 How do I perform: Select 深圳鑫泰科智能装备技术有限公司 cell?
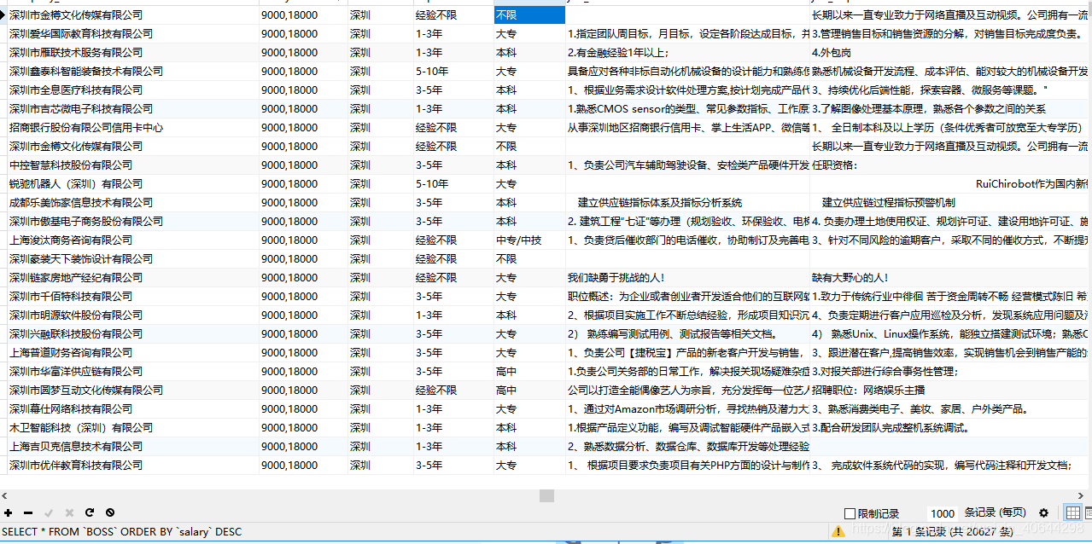[x=132, y=71]
